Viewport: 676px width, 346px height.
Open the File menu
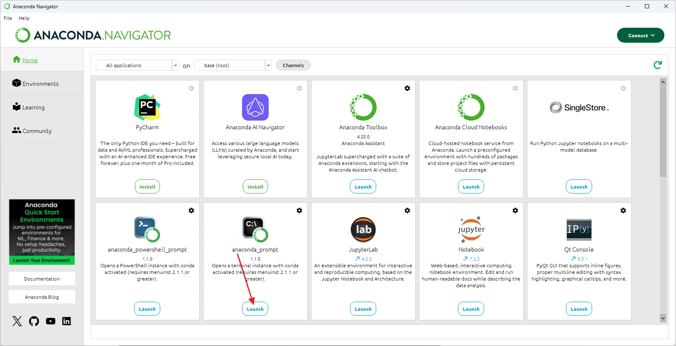pos(8,18)
